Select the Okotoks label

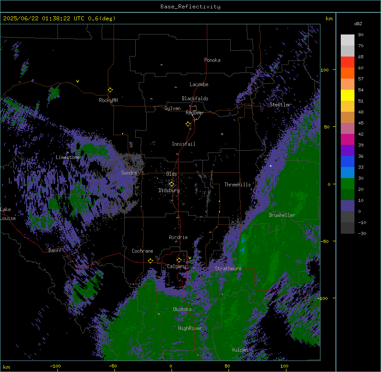(x=182, y=309)
